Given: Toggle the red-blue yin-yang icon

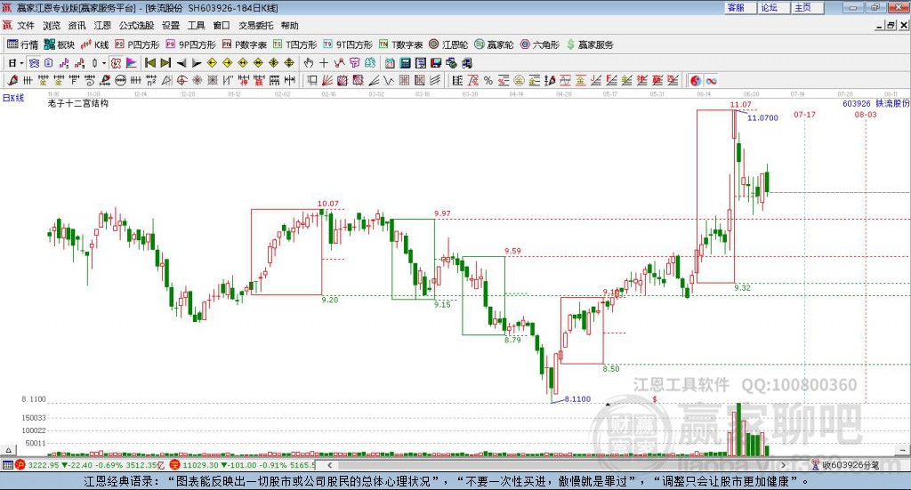Looking at the screenshot, I should 695,81.
